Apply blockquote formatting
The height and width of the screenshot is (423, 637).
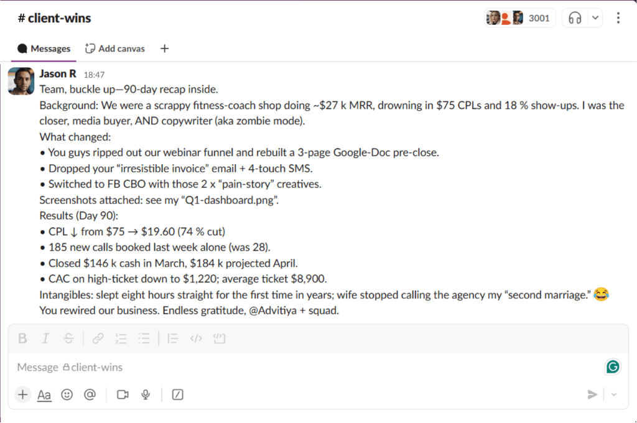pos(174,338)
